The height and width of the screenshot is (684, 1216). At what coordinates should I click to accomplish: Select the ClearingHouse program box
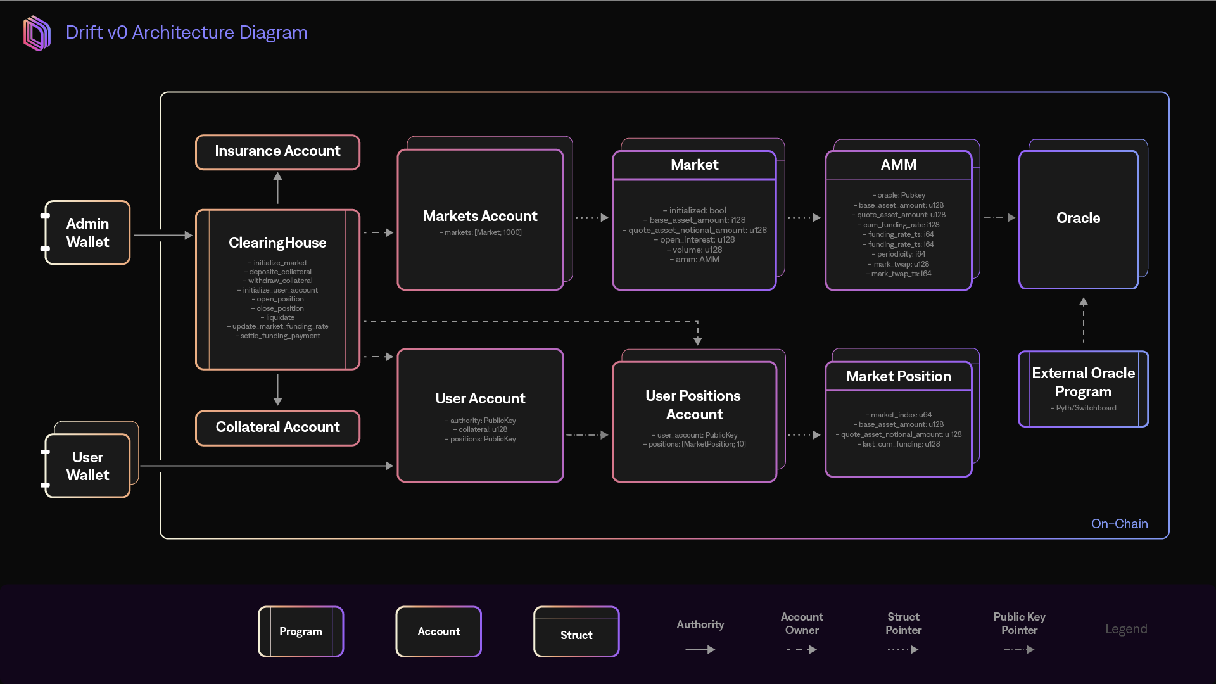277,289
